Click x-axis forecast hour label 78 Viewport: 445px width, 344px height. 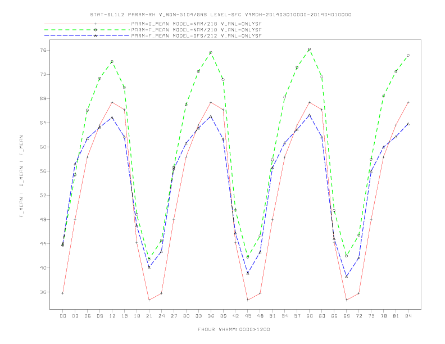pos(383,316)
